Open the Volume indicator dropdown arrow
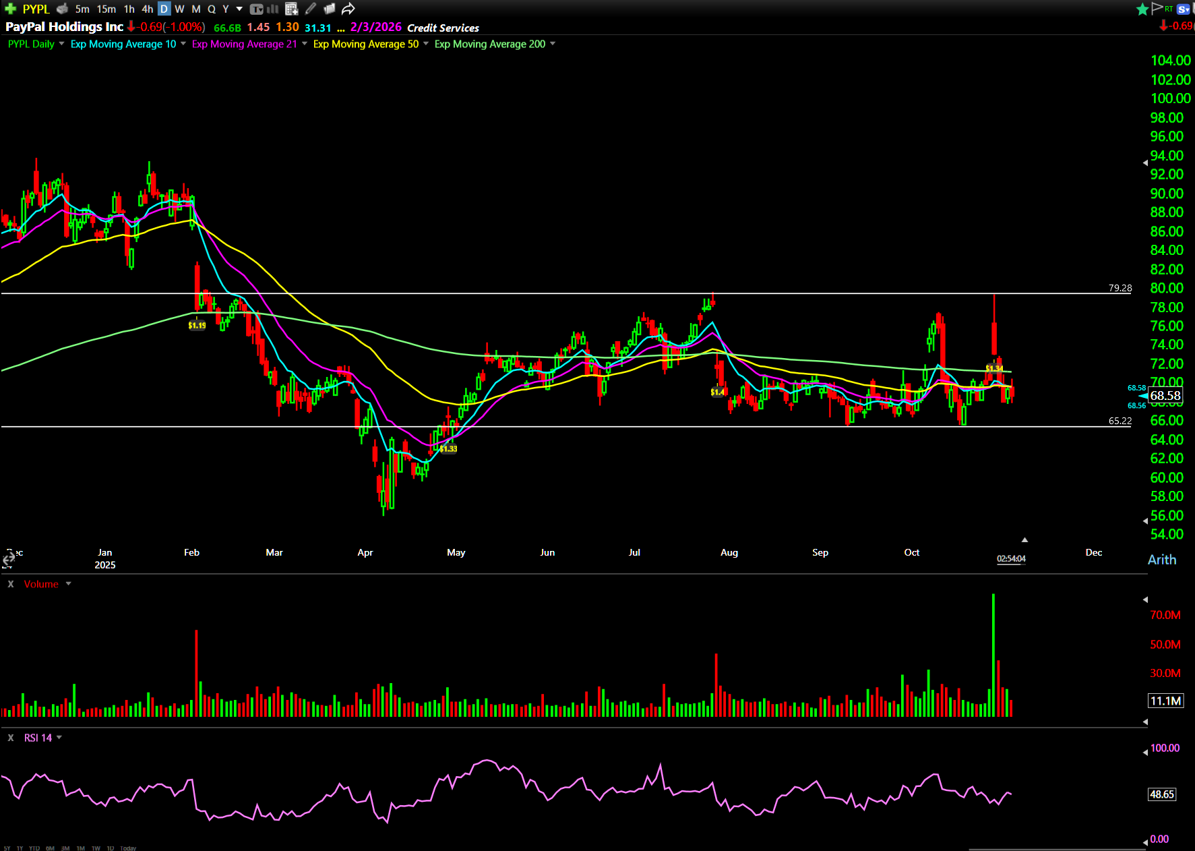 click(x=68, y=584)
